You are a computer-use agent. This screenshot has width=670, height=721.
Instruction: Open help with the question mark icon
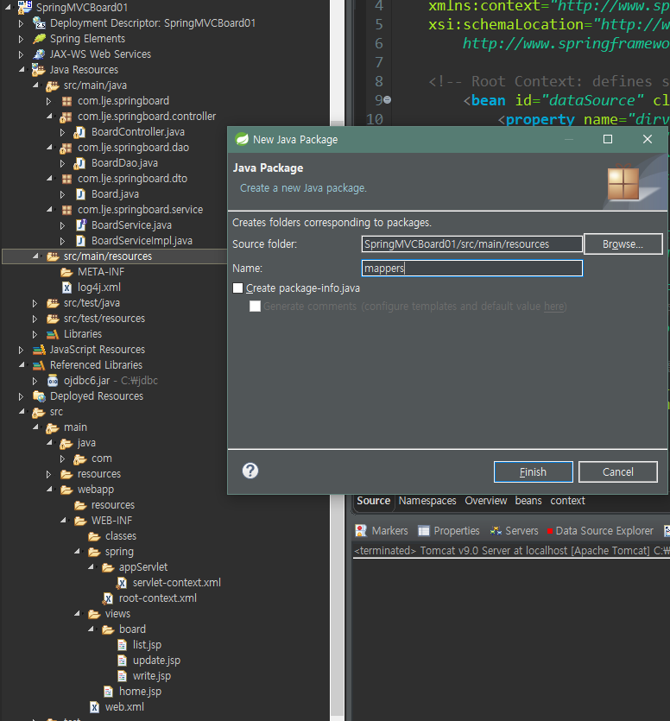tap(250, 471)
